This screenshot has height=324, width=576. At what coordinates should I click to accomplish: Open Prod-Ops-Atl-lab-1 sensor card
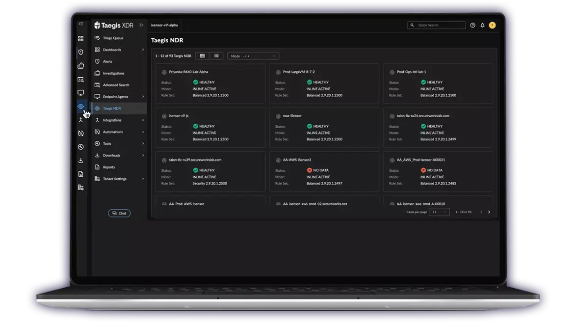click(438, 83)
